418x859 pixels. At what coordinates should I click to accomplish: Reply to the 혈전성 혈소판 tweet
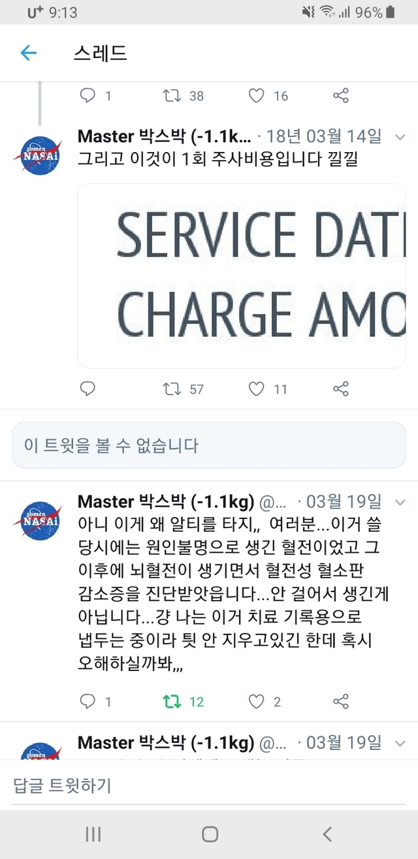click(x=88, y=702)
